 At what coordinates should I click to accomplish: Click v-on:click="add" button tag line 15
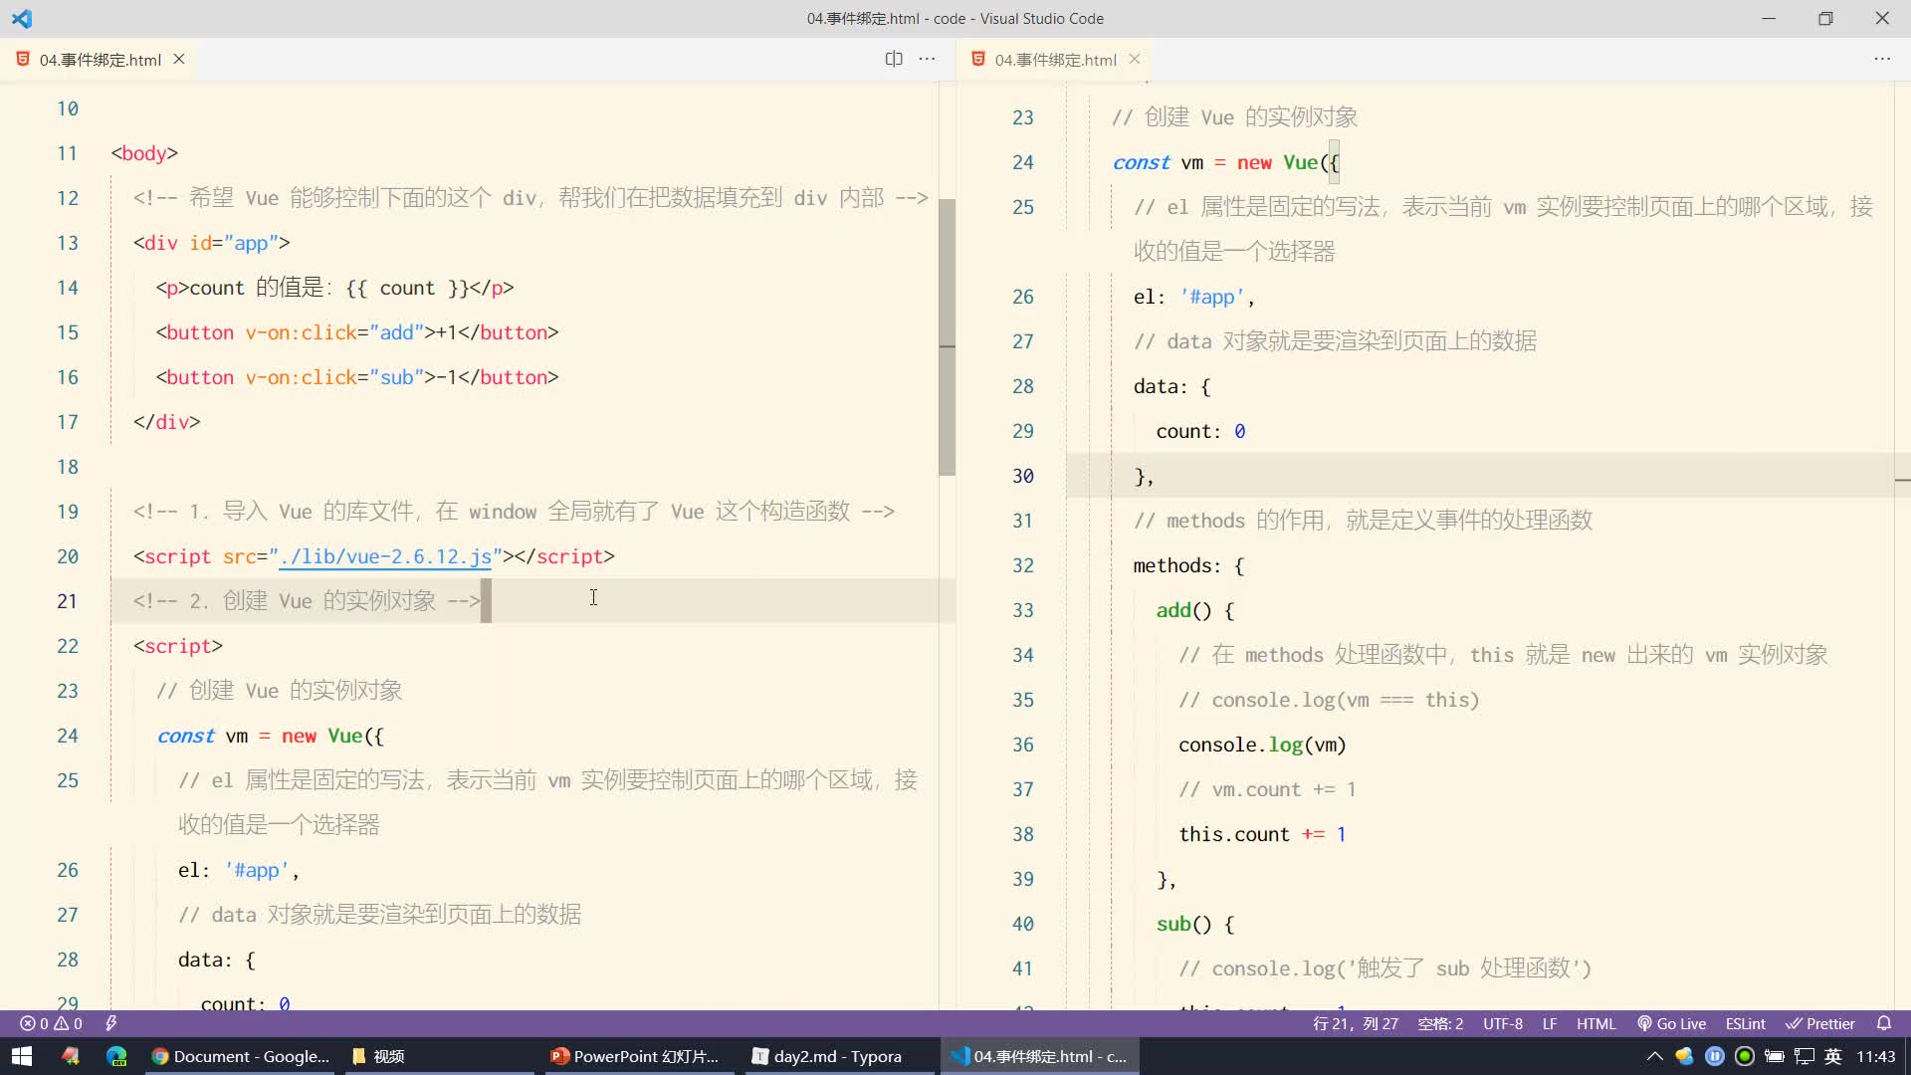[357, 332]
